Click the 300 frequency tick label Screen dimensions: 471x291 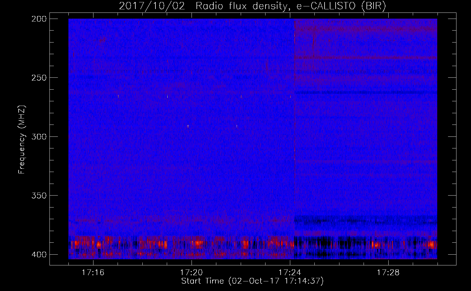click(x=39, y=136)
